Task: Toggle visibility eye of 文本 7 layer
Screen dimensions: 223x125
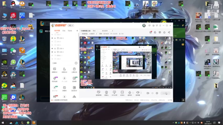Action: tap(52, 34)
